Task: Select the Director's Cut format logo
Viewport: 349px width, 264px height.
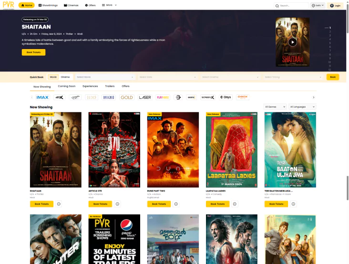Action: coord(75,97)
